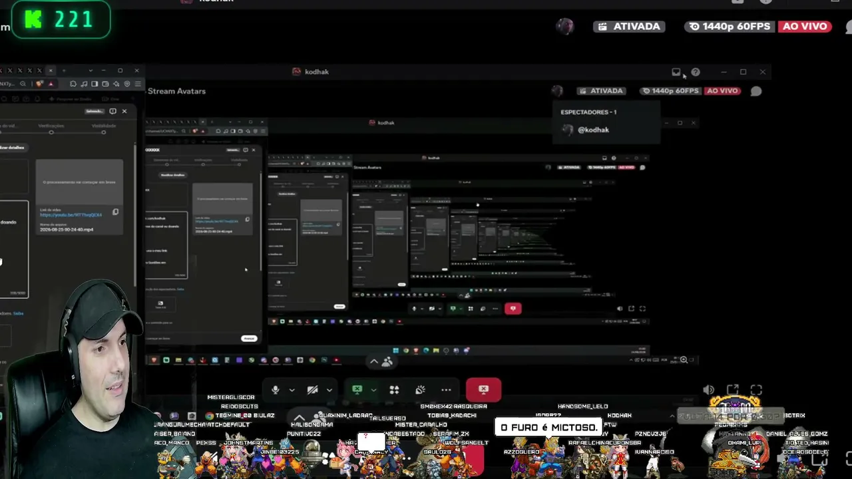Click the pop-out icon beside the speaker
The image size is (852, 479).
tap(733, 390)
